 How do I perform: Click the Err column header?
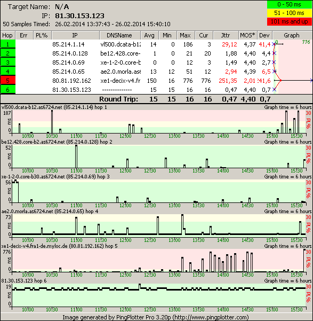23,35
